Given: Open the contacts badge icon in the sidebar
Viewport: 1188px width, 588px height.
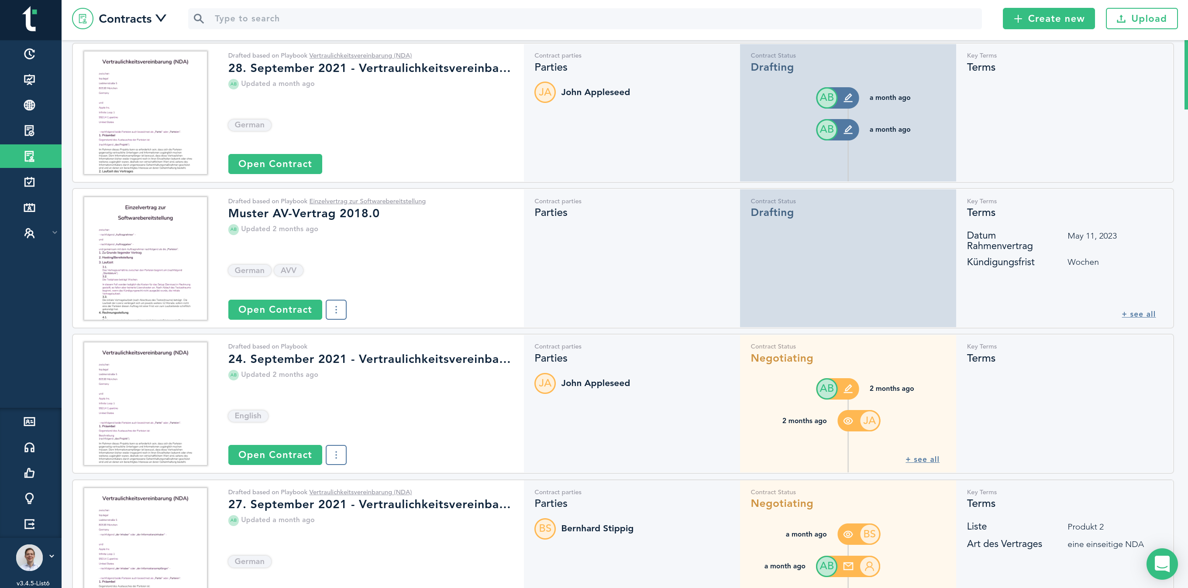Looking at the screenshot, I should click(x=30, y=421).
